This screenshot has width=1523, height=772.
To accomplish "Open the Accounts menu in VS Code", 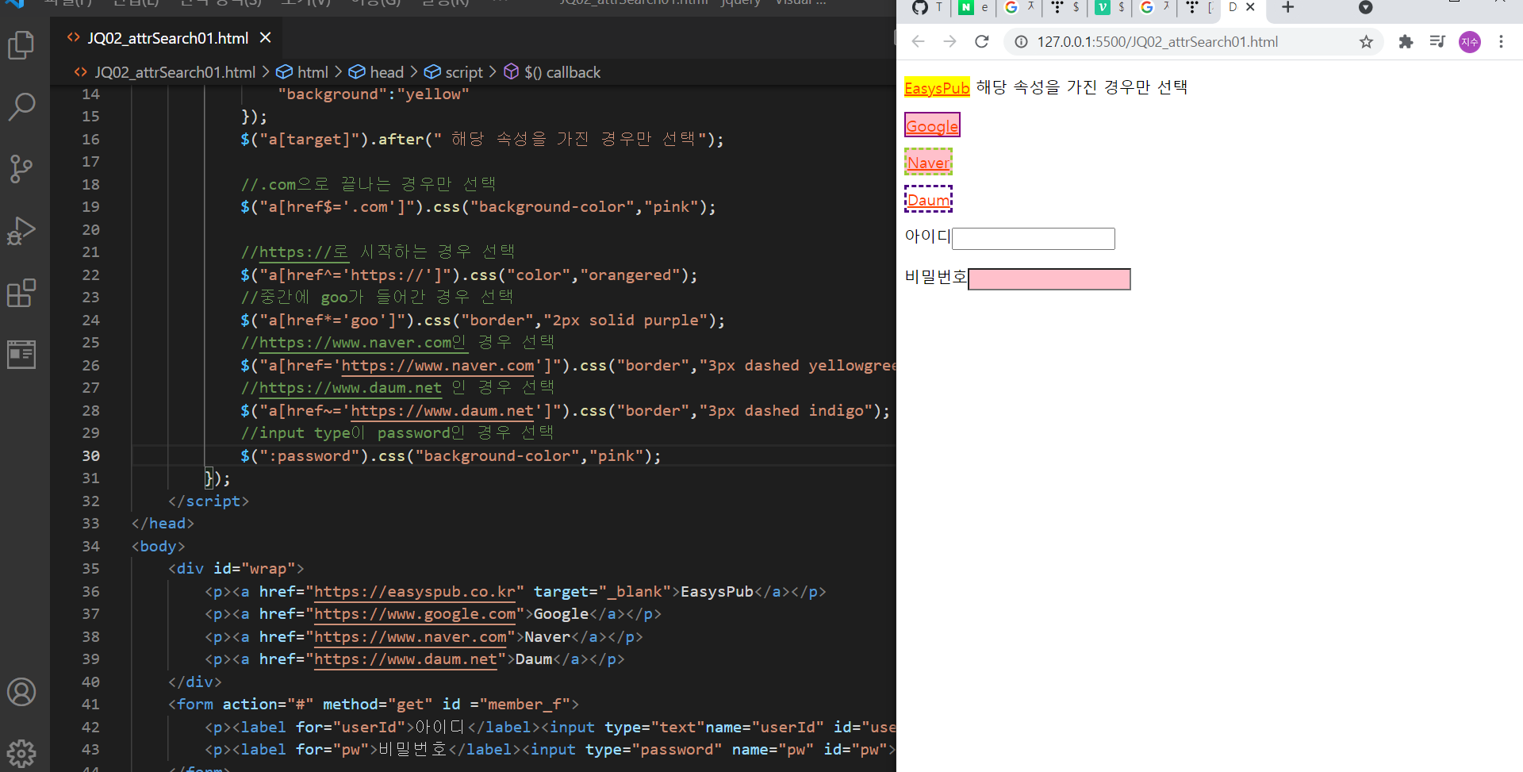I will coord(21,692).
